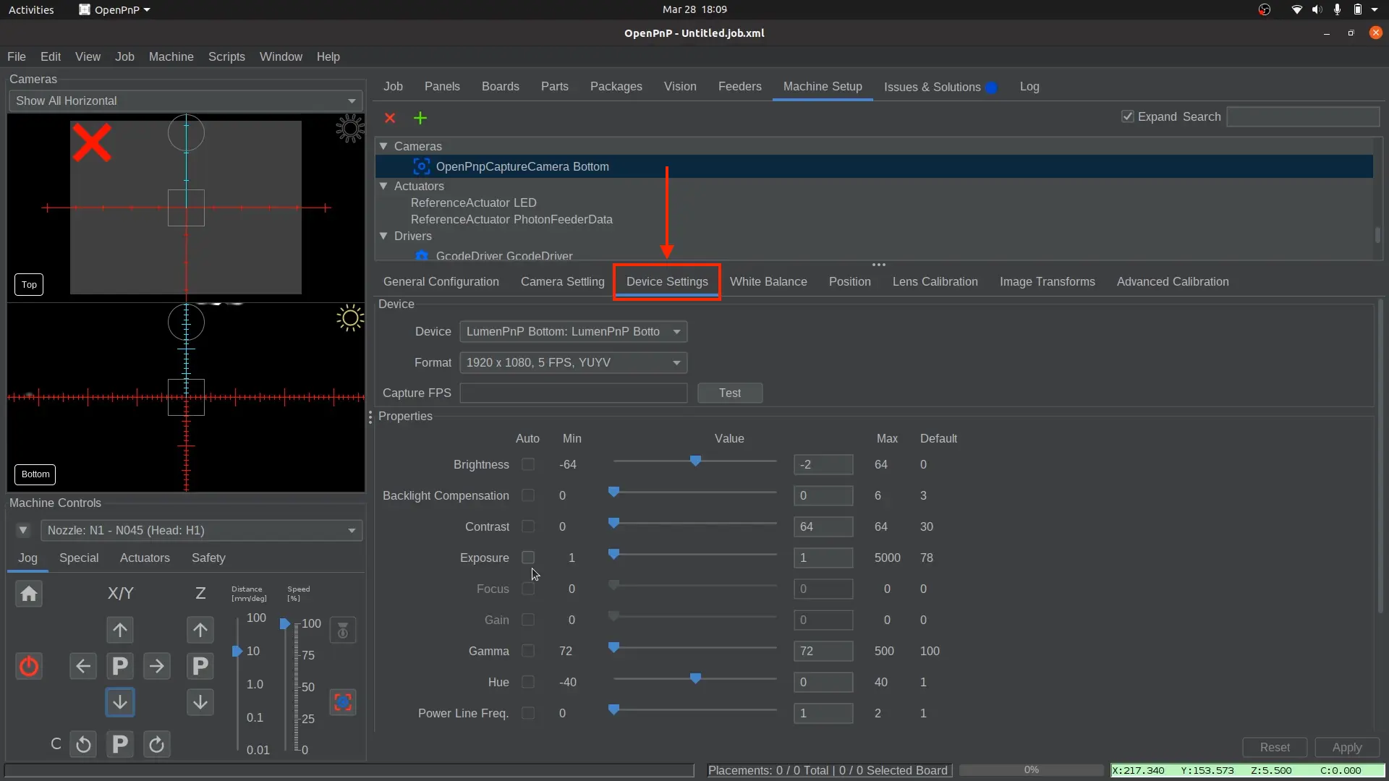Viewport: 1389px width, 781px height.
Task: Click the home machine icon
Action: (29, 594)
